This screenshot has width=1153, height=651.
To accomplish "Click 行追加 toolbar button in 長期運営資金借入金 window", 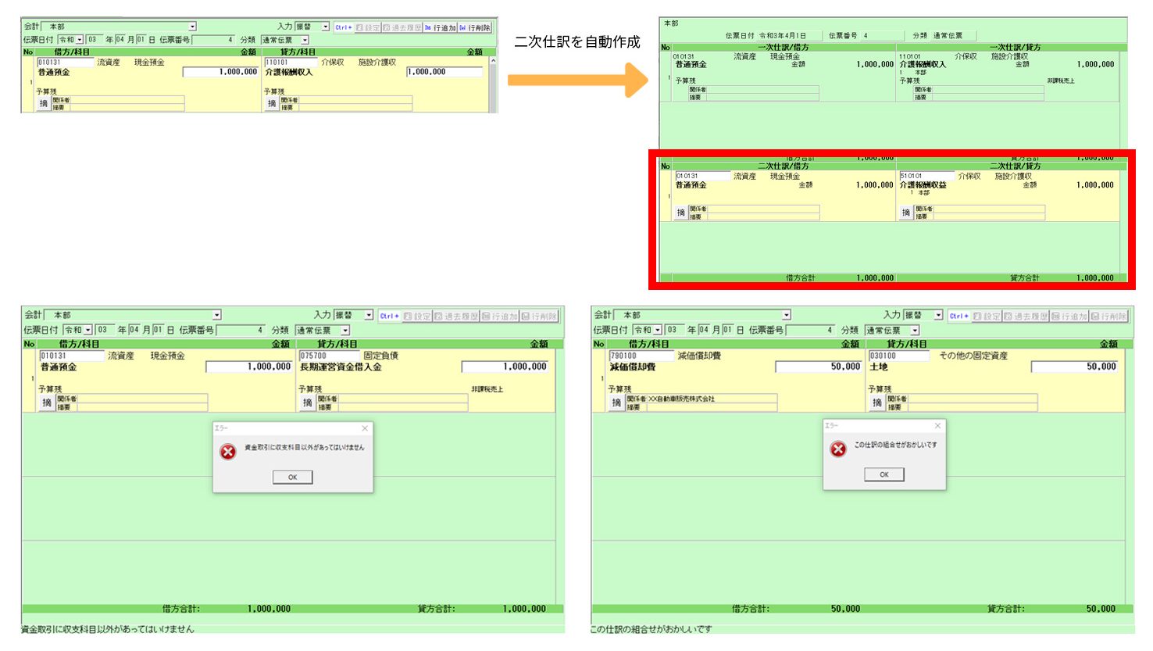I will [x=500, y=317].
